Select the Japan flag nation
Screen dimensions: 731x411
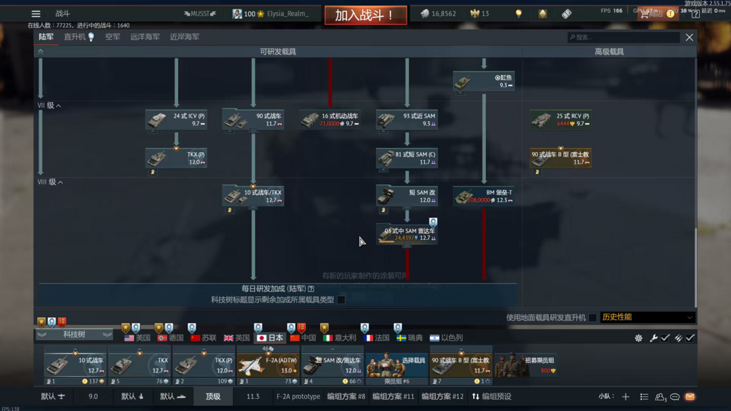click(270, 337)
